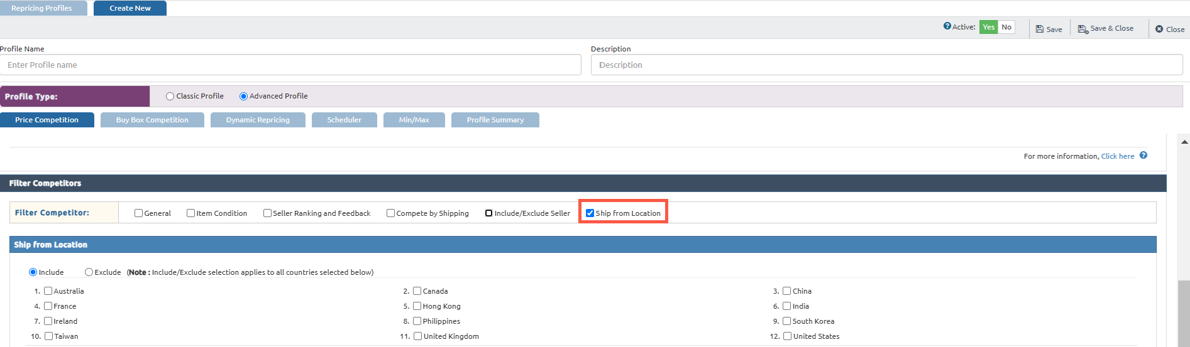The image size is (1190, 347).
Task: Click the Close circle-x icon
Action: click(x=1159, y=29)
